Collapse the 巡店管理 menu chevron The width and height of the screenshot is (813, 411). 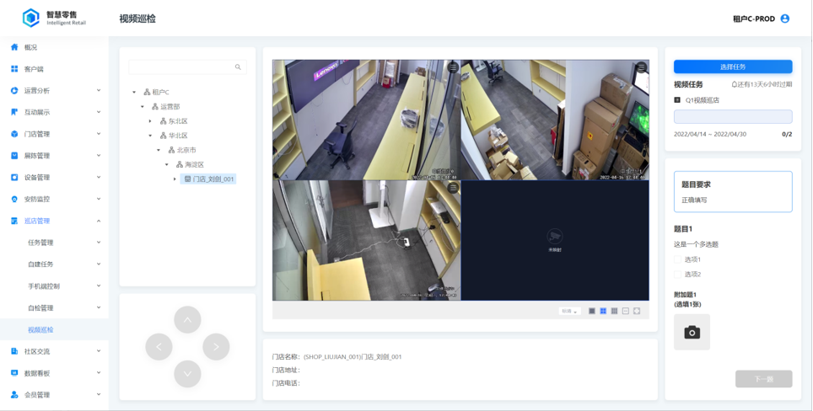tap(99, 221)
